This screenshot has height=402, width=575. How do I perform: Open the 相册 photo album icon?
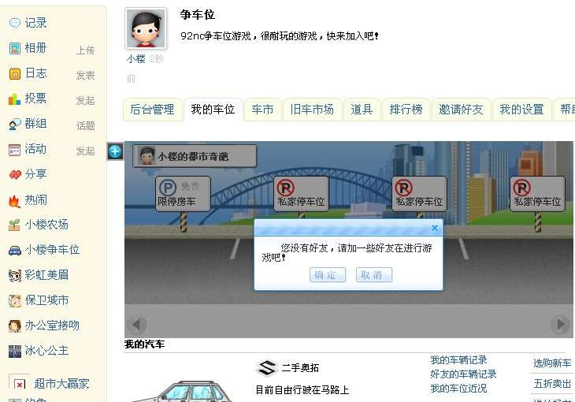(15, 48)
